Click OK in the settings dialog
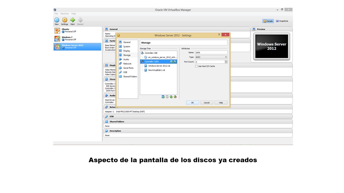The height and width of the screenshot is (193, 344). click(x=192, y=103)
